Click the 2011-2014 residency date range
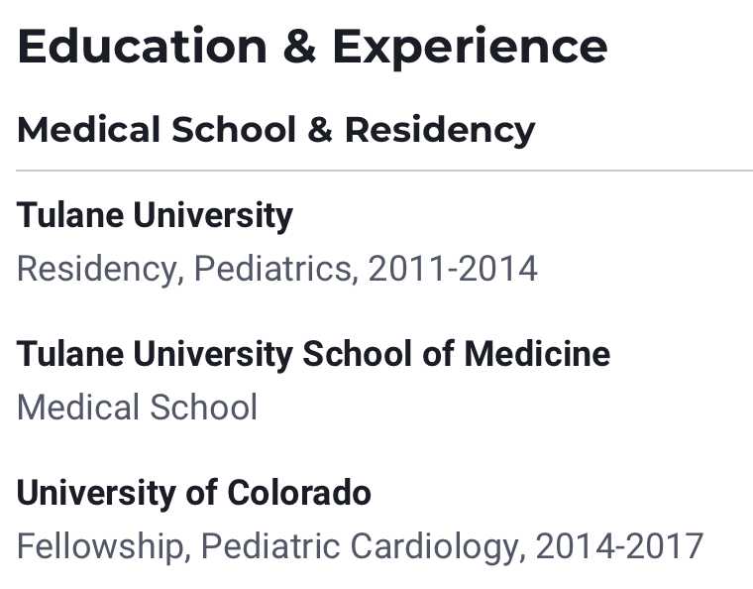This screenshot has width=753, height=589. (x=453, y=269)
